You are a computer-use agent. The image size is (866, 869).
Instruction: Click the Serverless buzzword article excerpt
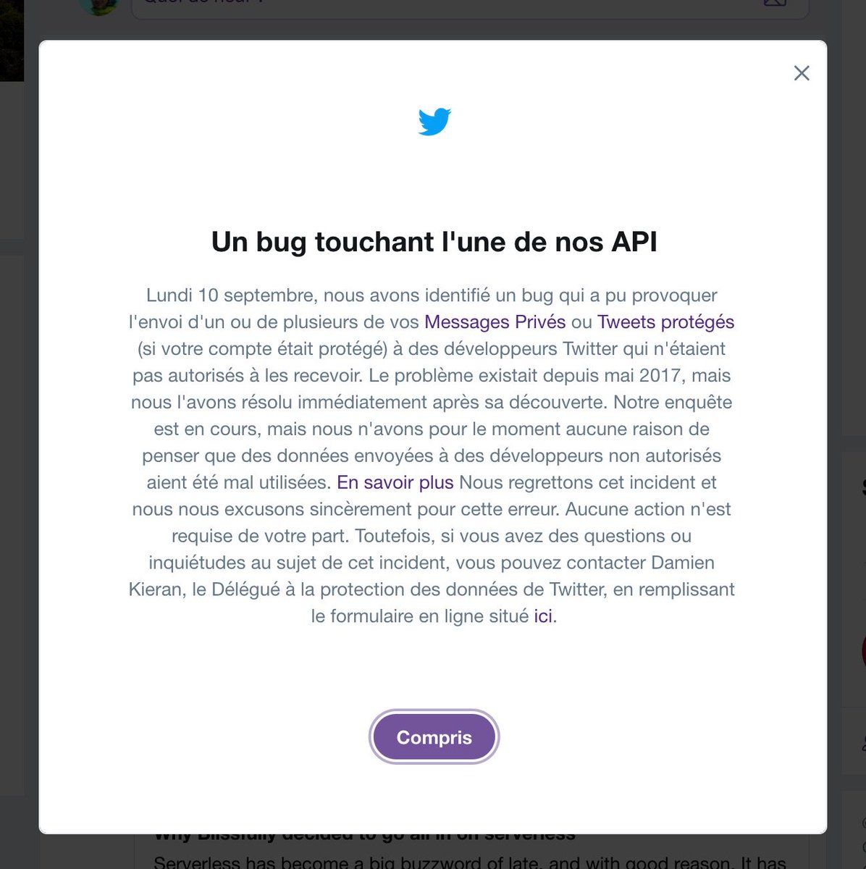click(469, 862)
